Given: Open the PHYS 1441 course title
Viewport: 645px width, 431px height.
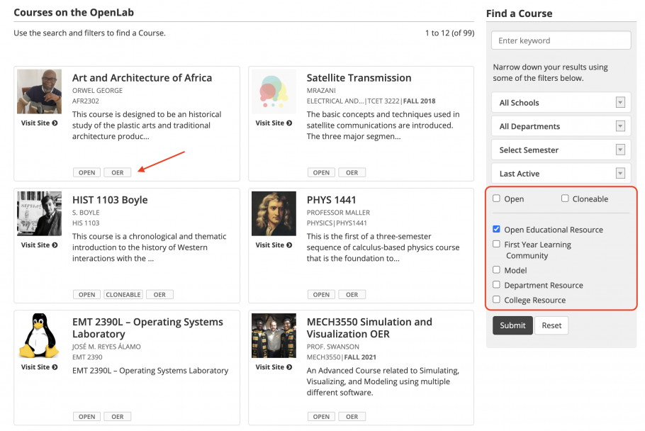Looking at the screenshot, I should pos(332,200).
